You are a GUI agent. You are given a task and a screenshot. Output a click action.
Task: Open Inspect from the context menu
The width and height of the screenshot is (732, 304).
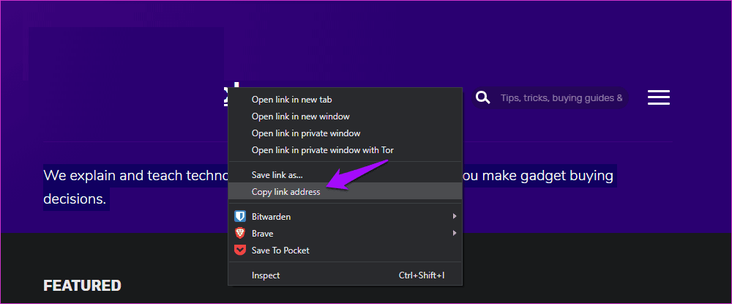tap(266, 275)
